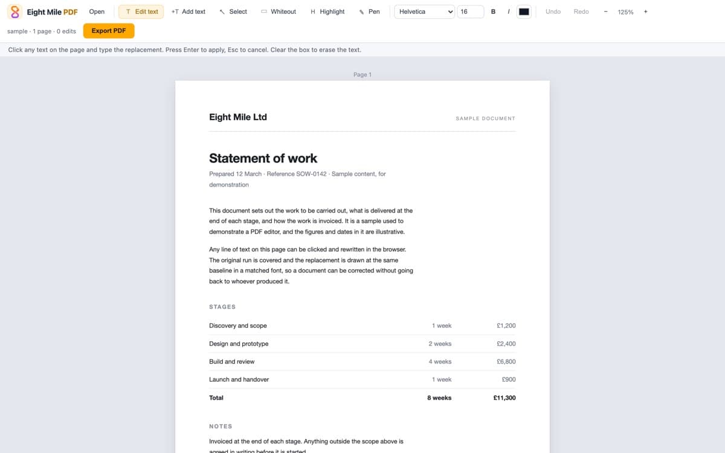Click the Undo button
725x453 pixels.
(x=553, y=11)
